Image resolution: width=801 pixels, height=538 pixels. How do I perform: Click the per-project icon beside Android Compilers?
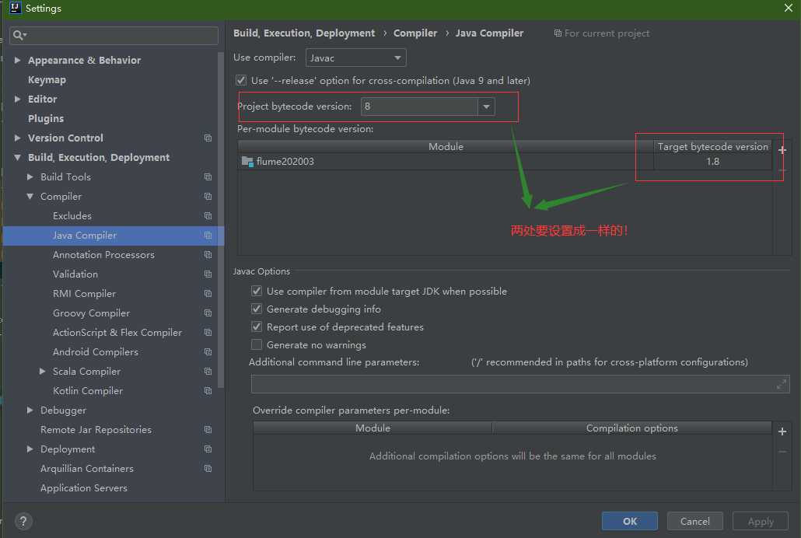click(208, 351)
